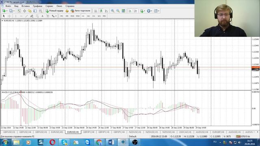Select the Crosshair tool
The height and width of the screenshot is (146, 260).
9,16
